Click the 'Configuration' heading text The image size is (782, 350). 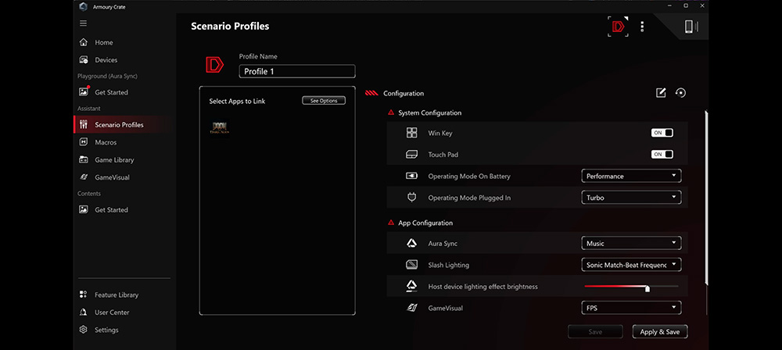(404, 93)
